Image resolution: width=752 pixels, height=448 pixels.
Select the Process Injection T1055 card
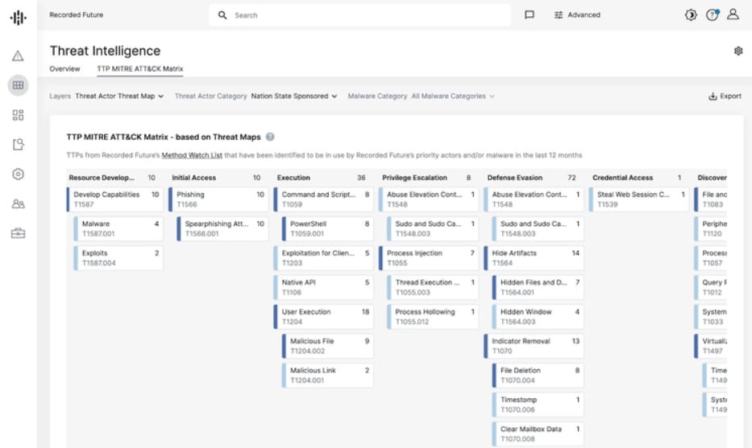pos(429,258)
